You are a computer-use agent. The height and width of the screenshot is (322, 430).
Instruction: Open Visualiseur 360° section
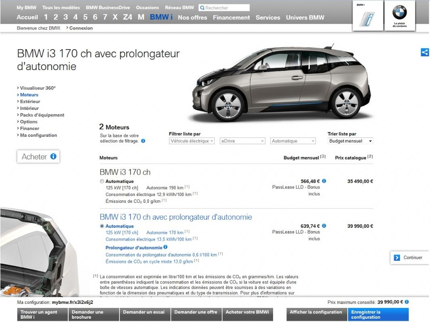38,88
